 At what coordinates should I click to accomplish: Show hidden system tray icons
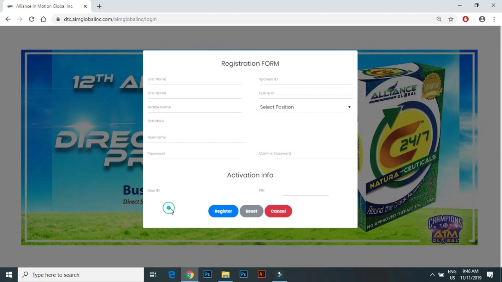coord(432,275)
